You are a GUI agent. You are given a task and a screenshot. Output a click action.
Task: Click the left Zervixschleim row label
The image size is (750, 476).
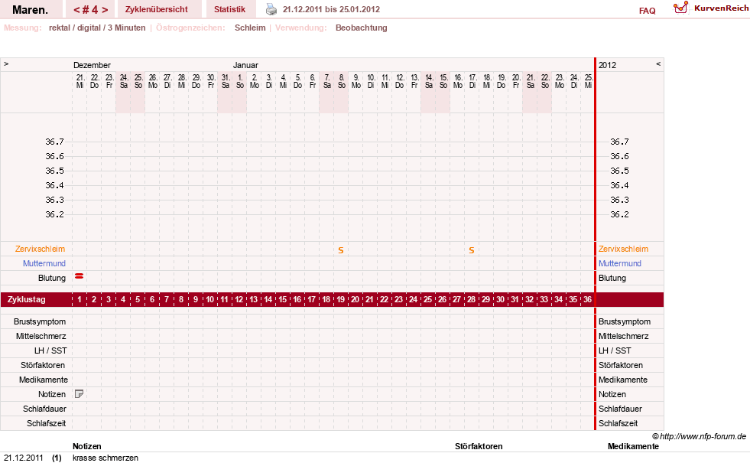[41, 249]
